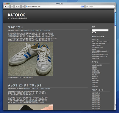This screenshot has height=113, width=119.
Task: Click the Google search field in the toolbar
Action: coord(100,7)
